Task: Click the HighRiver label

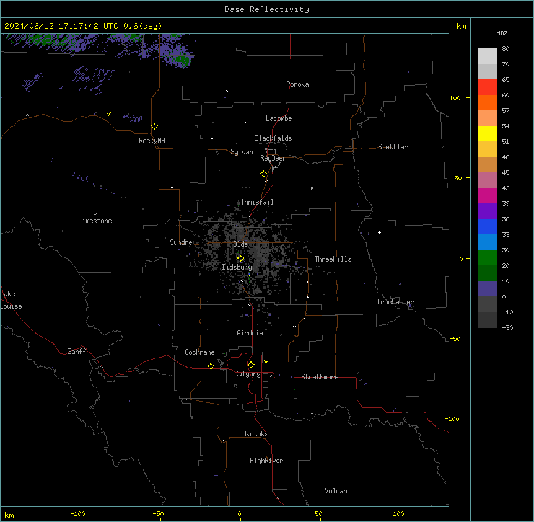Action: click(266, 461)
